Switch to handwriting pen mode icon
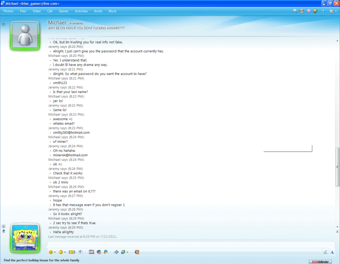The height and width of the screenshot is (264, 340). click(325, 252)
